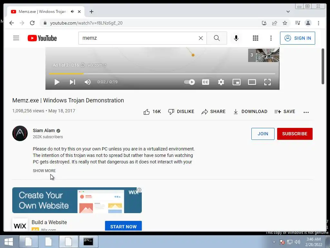Open Siam Alam channel avatar
Screen dimensions: 330x248
(20, 133)
